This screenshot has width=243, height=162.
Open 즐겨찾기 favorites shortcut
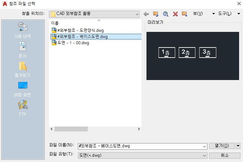23,69
